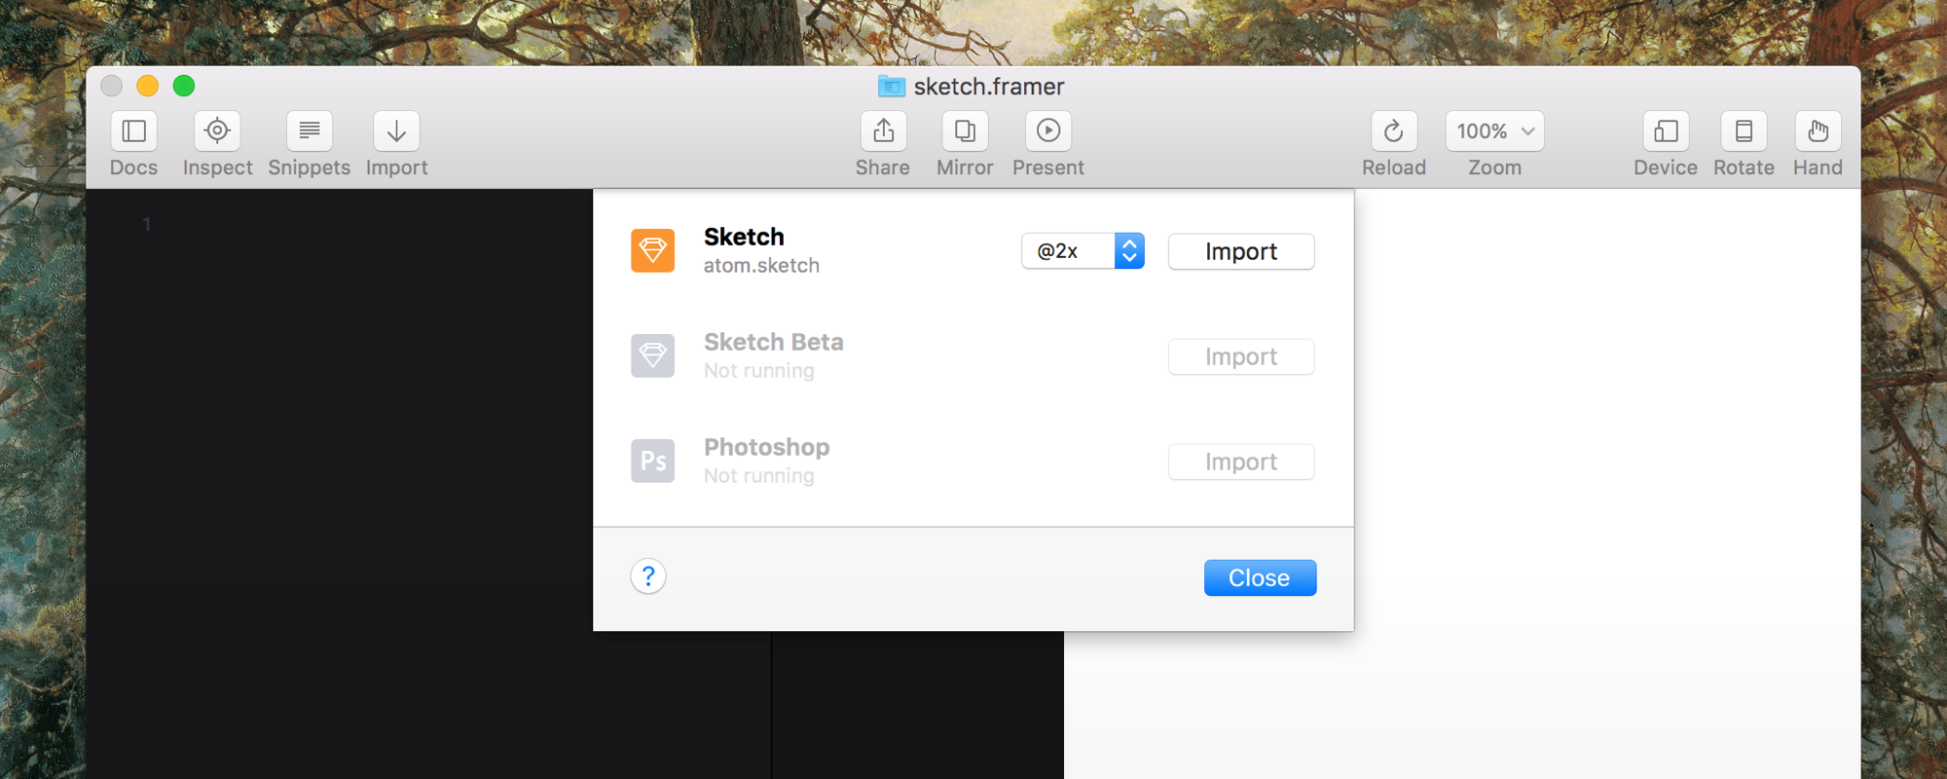
Task: Minimize the window with the yellow button
Action: [147, 86]
